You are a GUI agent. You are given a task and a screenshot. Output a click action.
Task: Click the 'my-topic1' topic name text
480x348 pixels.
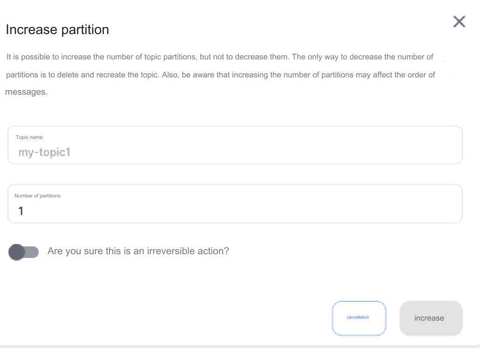click(44, 152)
